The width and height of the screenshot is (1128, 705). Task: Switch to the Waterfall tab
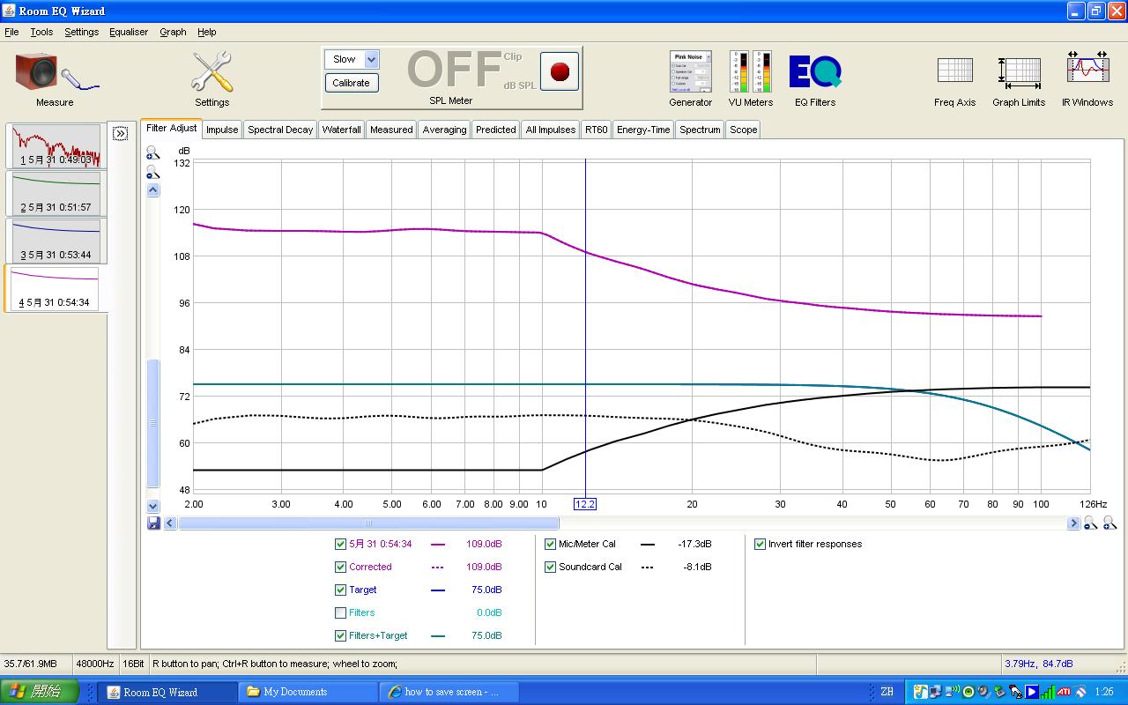point(341,130)
